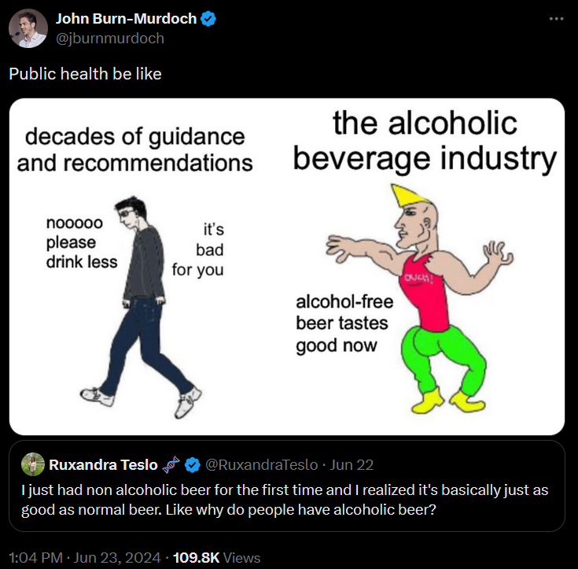Click the quoted tweet's Jun 22 date
Screen dimensions: 578x569
pos(354,464)
